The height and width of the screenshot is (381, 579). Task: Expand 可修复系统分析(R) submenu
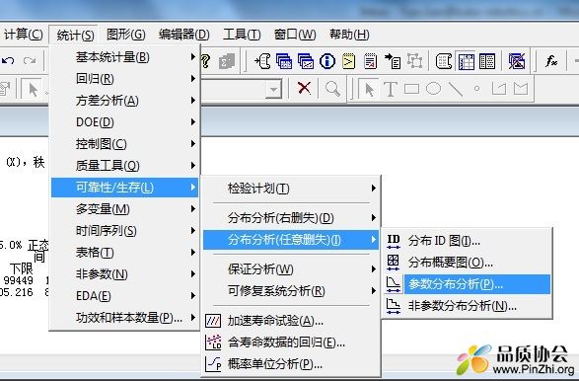coord(291,291)
